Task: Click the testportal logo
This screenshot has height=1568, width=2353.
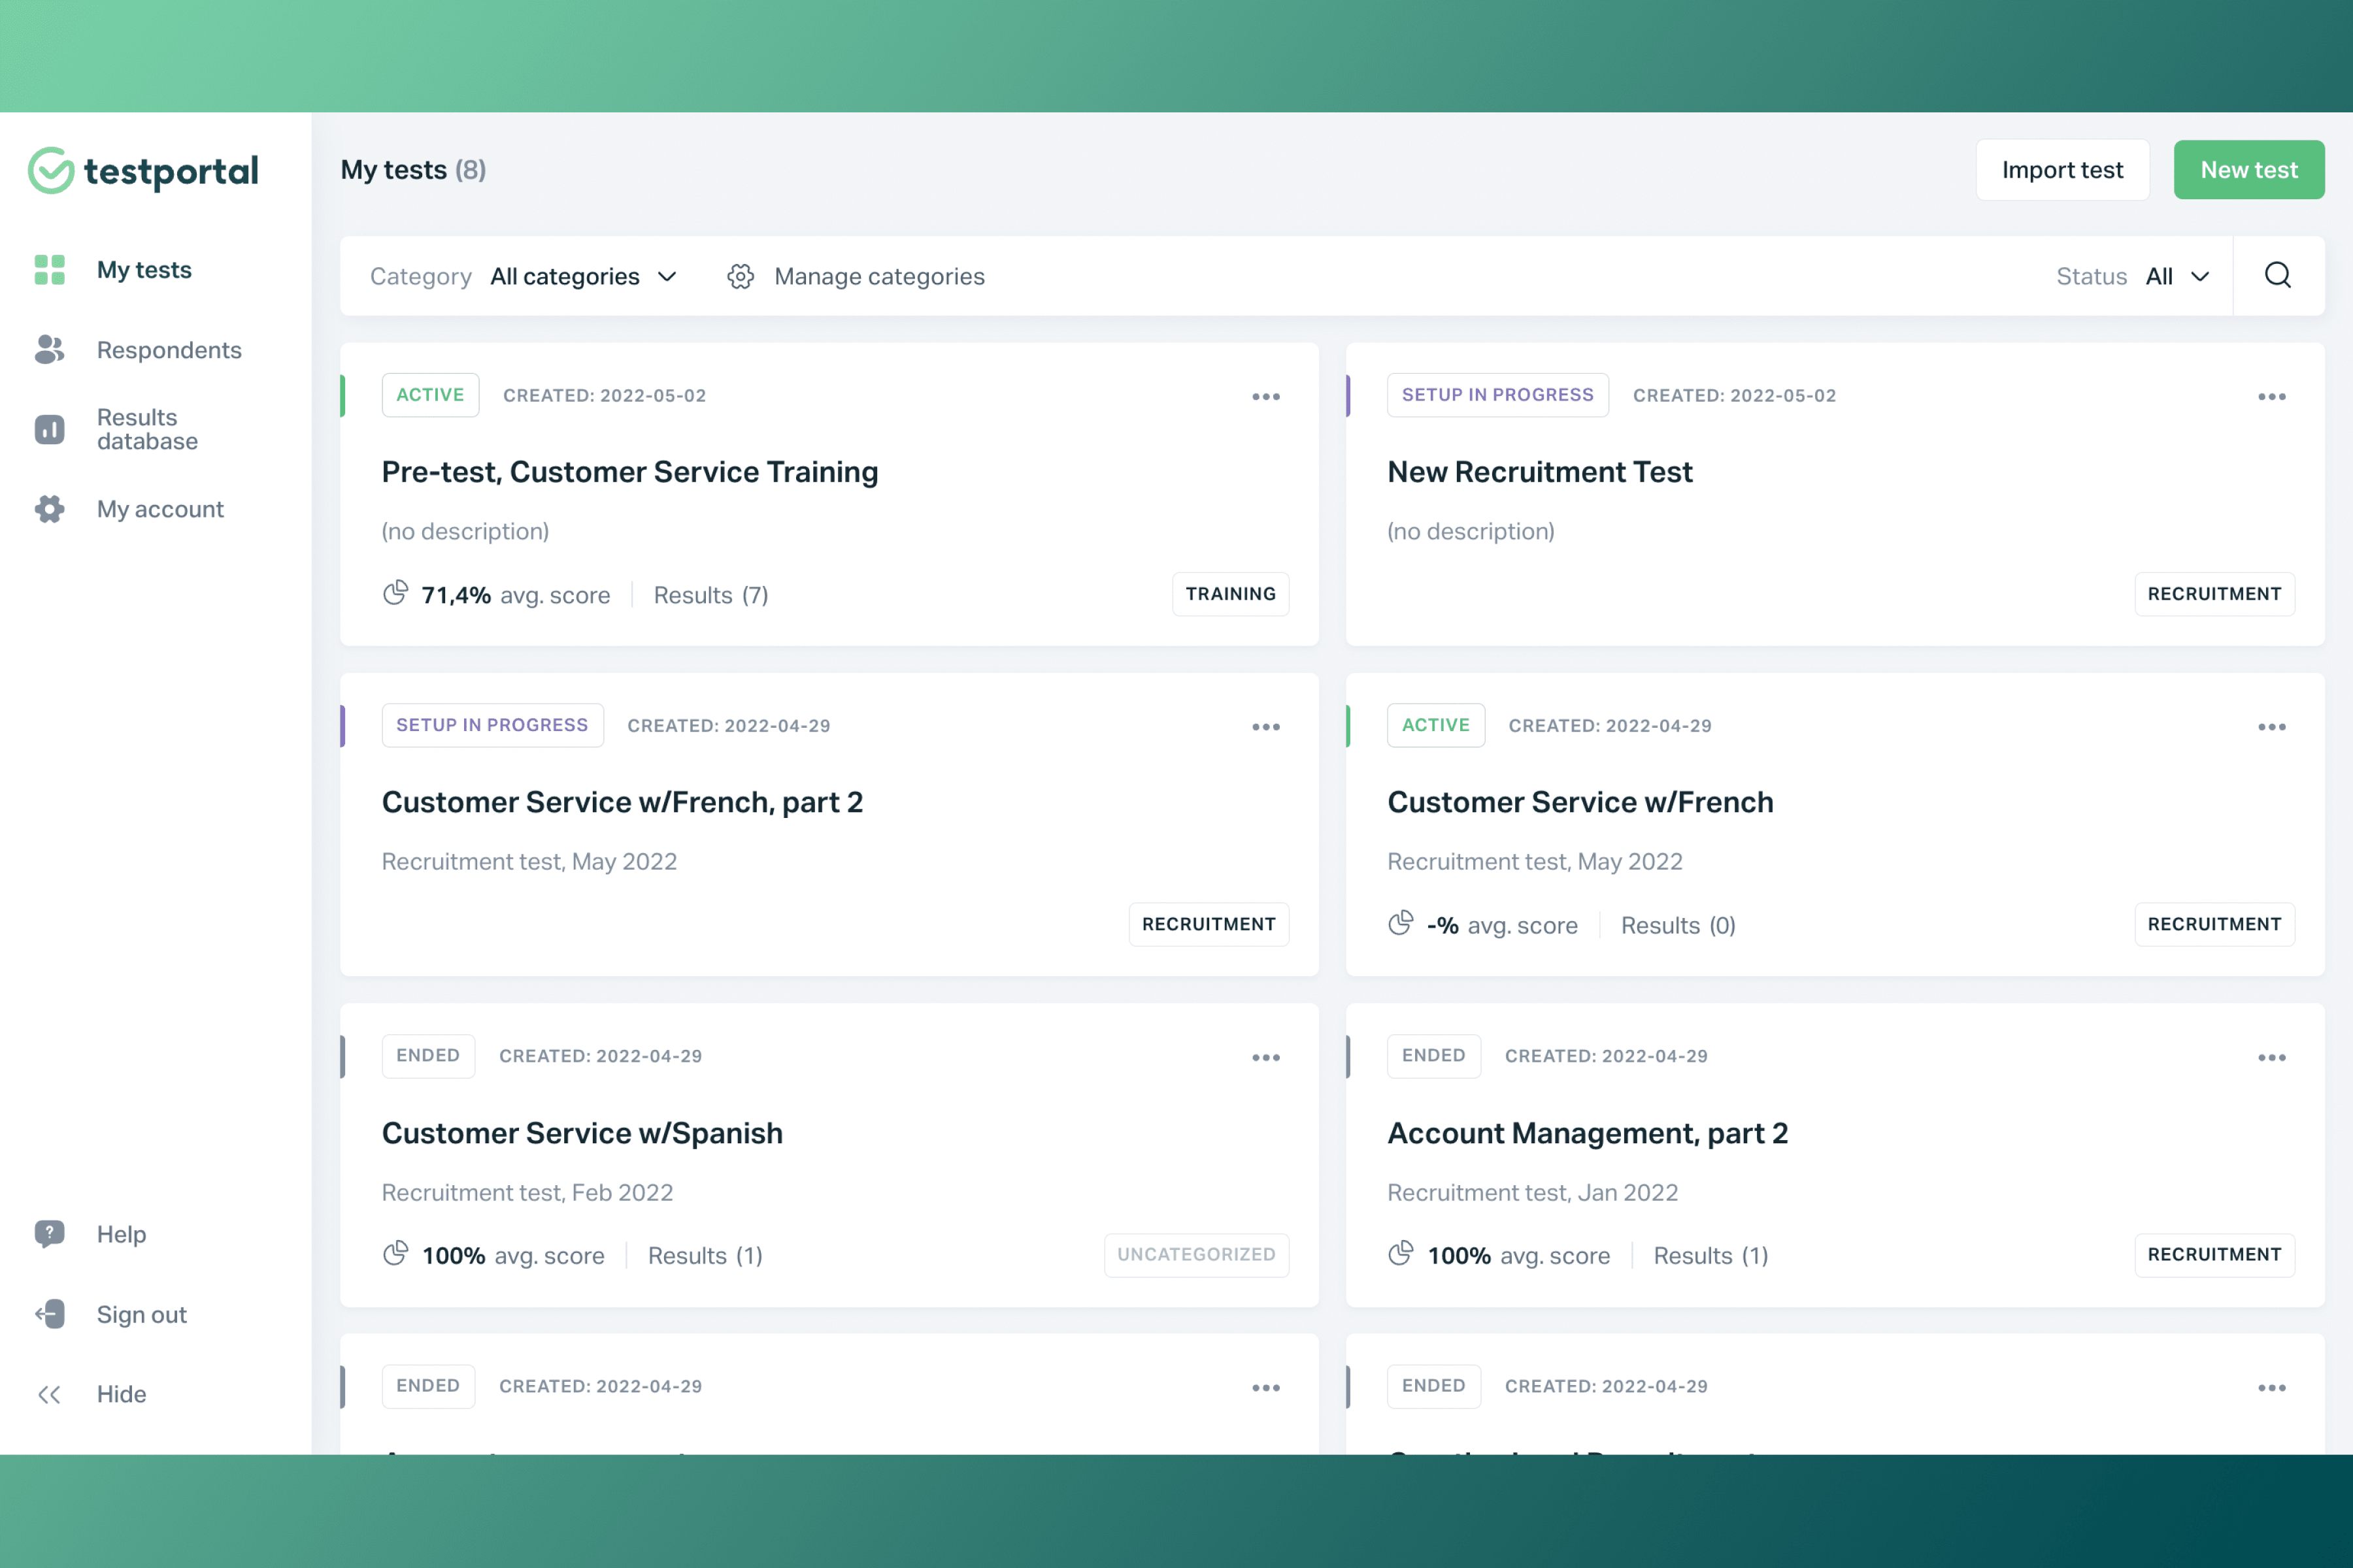Action: pos(143,170)
